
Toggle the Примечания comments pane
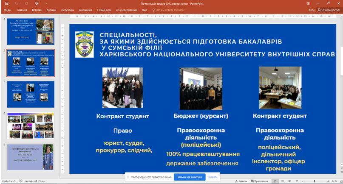click(x=259, y=181)
